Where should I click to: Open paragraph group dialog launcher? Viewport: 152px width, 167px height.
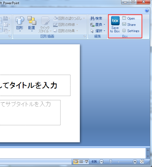pyautogui.click(x=10, y=36)
